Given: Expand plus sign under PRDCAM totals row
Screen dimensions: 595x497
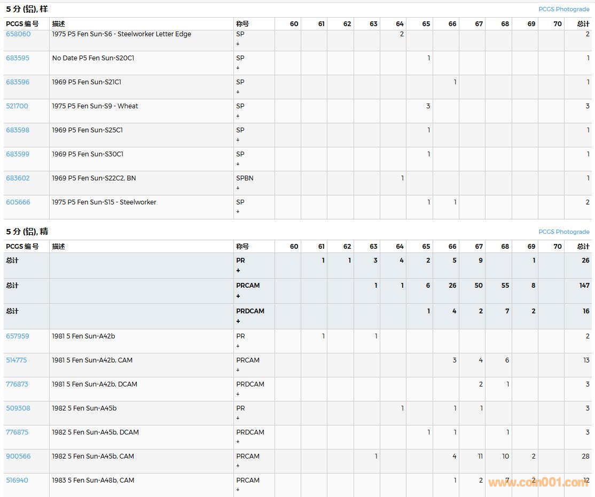Looking at the screenshot, I should (238, 321).
